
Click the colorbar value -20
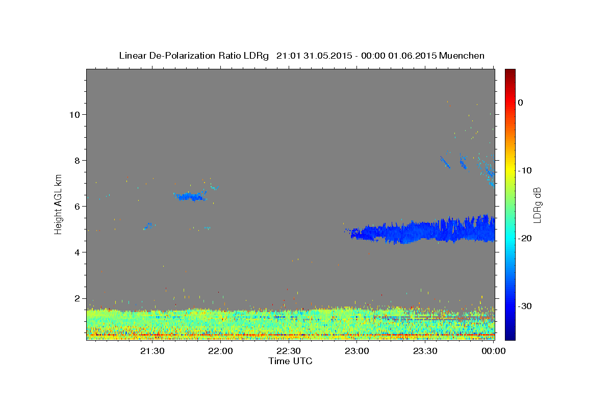[525, 238]
